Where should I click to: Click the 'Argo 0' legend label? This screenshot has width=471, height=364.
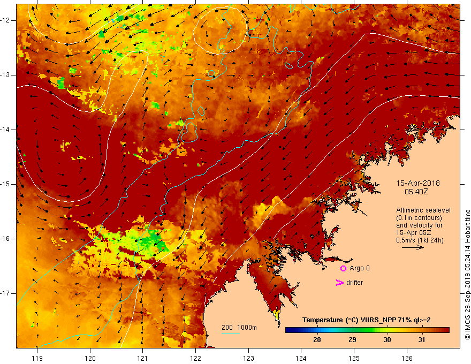tap(360, 268)
